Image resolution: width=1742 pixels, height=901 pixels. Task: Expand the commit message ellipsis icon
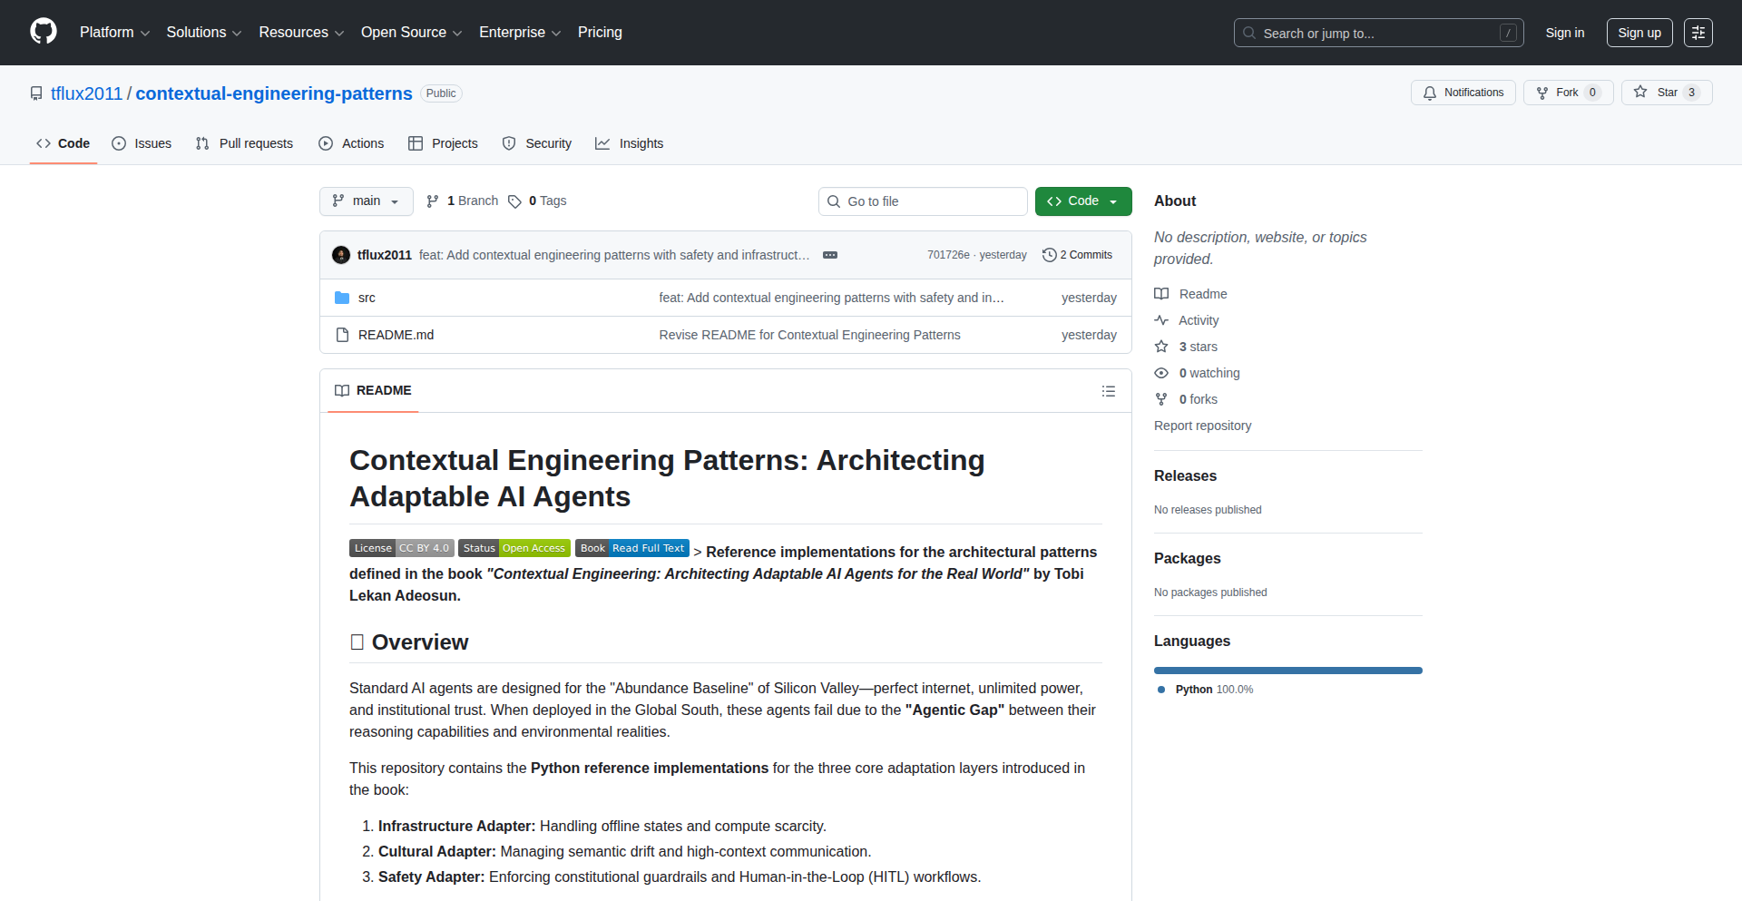click(x=829, y=255)
